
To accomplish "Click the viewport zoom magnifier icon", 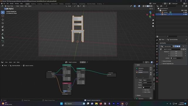I will coord(153,20).
